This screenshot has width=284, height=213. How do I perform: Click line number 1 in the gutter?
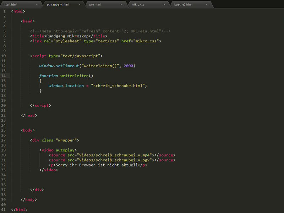(x=4, y=11)
